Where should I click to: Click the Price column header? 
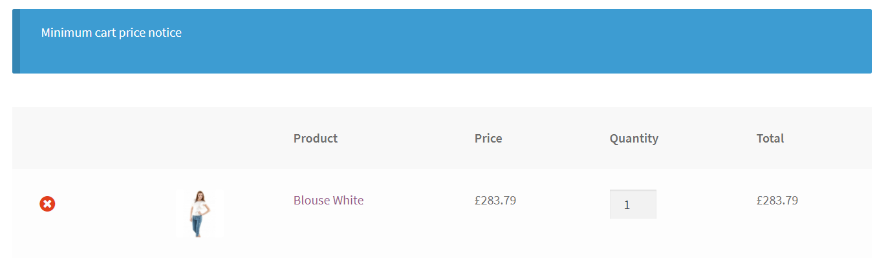click(x=488, y=138)
